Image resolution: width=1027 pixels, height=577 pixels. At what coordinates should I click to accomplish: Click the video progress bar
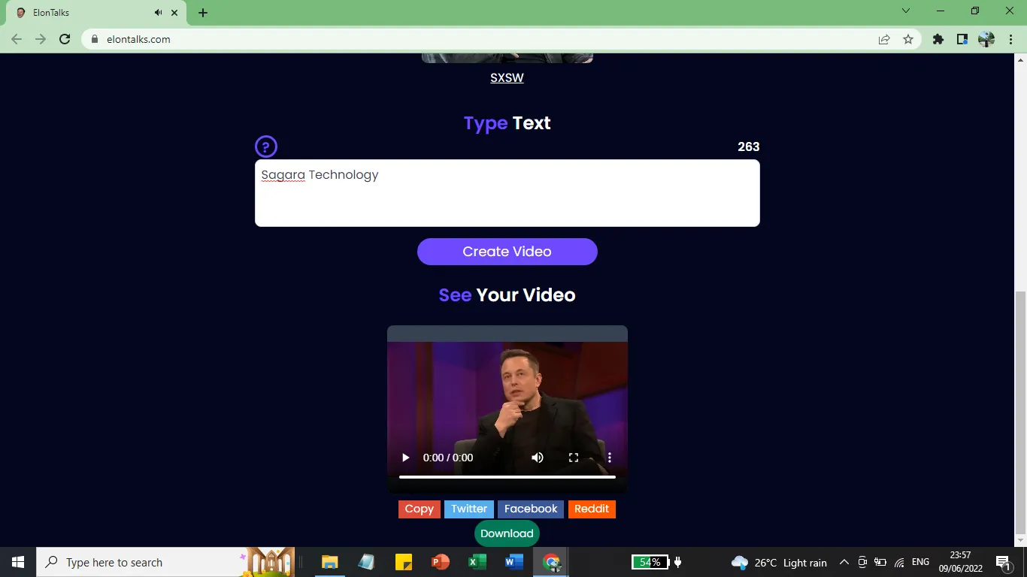click(507, 477)
